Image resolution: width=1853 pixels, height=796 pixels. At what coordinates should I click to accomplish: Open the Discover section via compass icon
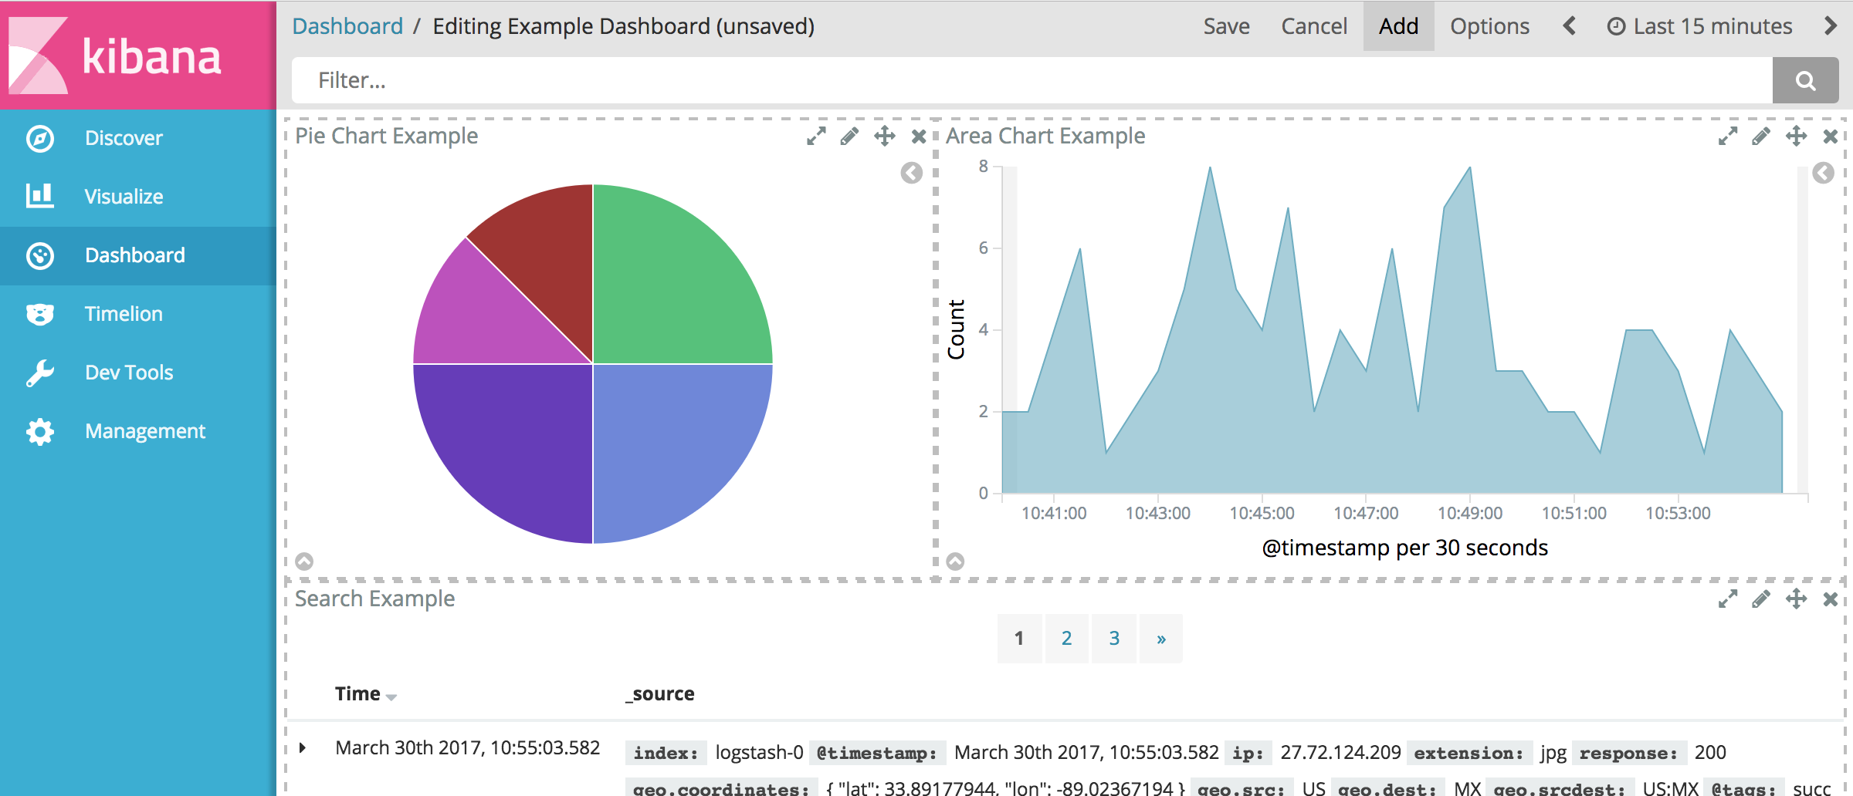[x=39, y=138]
